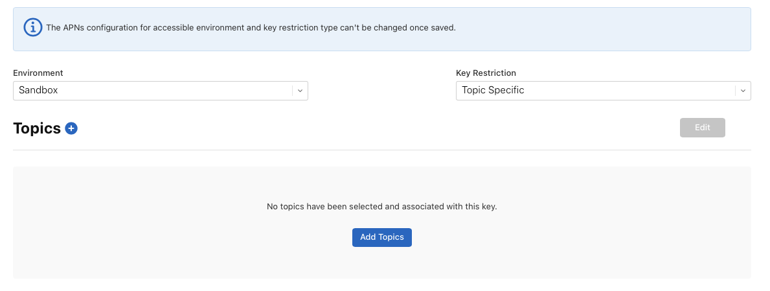Click the vertical separator in Key Restriction dropdown
Viewport: 770px width, 291px height.
[736, 91]
